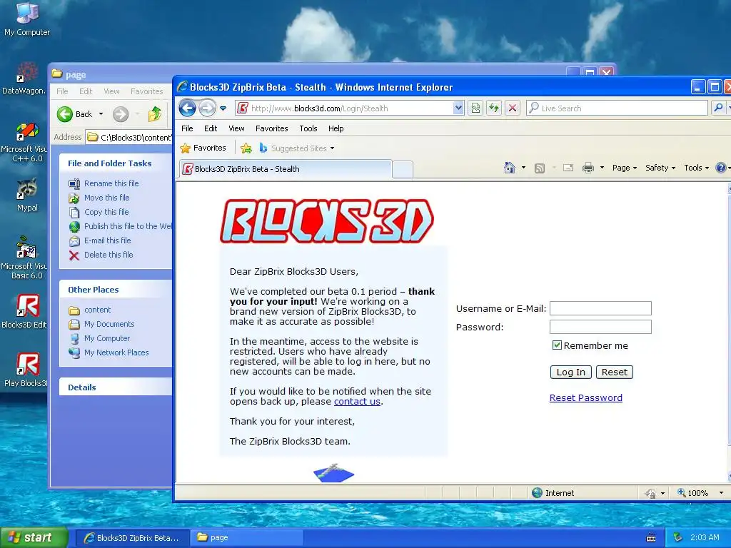Toggle the Remember me checkbox
The width and height of the screenshot is (731, 548).
557,345
